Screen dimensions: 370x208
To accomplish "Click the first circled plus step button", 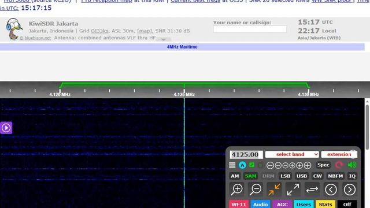I will pos(292,165).
